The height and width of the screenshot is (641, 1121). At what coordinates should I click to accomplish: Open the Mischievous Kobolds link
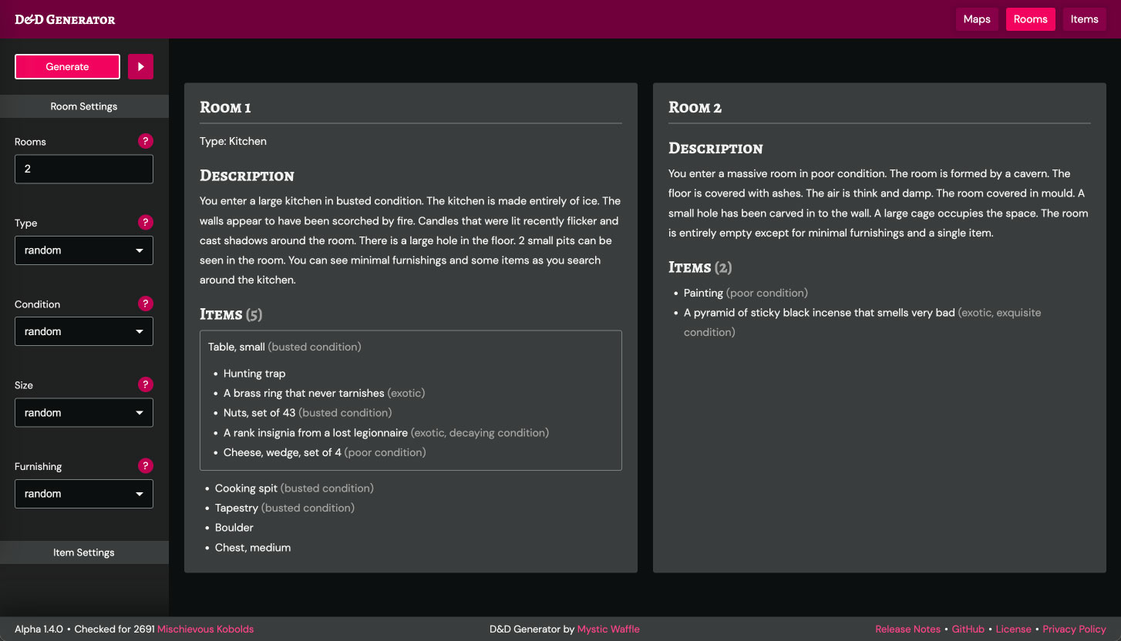[204, 629]
